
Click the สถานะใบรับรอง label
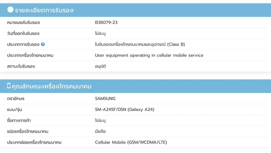point(21,66)
